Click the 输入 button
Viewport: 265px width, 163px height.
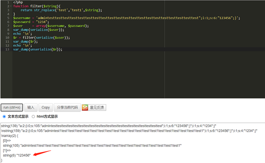31,107
